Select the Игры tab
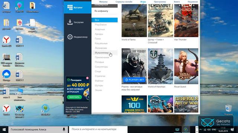238x133 pixels. click(143, 2)
